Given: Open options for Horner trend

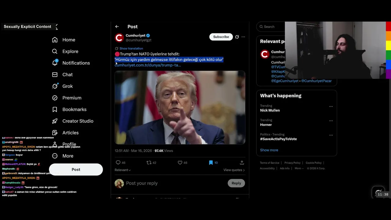Looking at the screenshot, I should (331, 121).
